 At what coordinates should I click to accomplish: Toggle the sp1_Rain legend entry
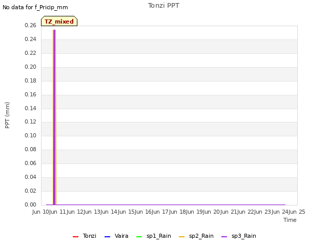click(x=154, y=236)
